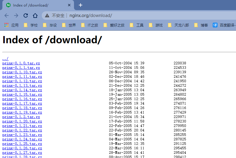Click the date 18-Jan-2005 13:04
The height and width of the screenshot is (158, 236).
click(x=127, y=90)
